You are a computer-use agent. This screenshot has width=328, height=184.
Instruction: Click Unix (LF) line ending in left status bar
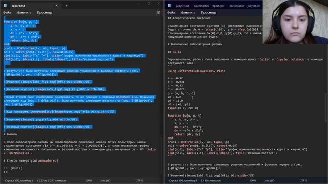(x=105, y=180)
